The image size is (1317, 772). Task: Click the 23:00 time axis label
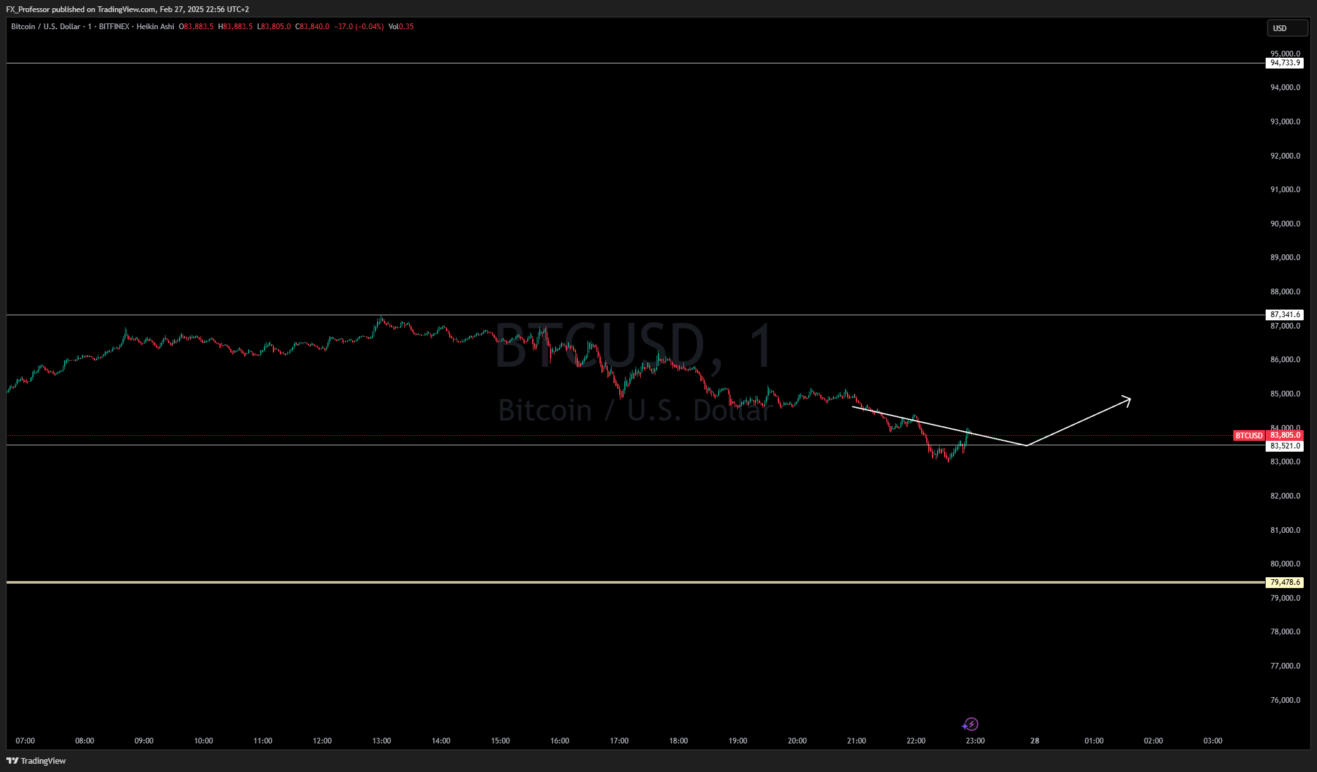pos(975,740)
